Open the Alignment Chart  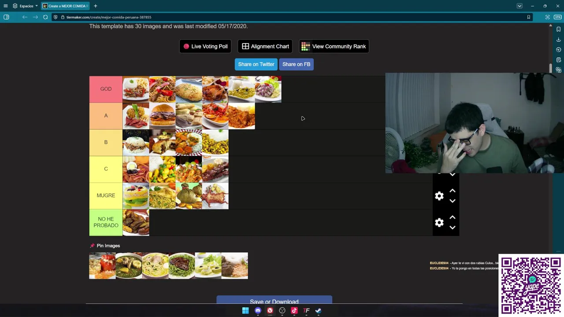(265, 46)
